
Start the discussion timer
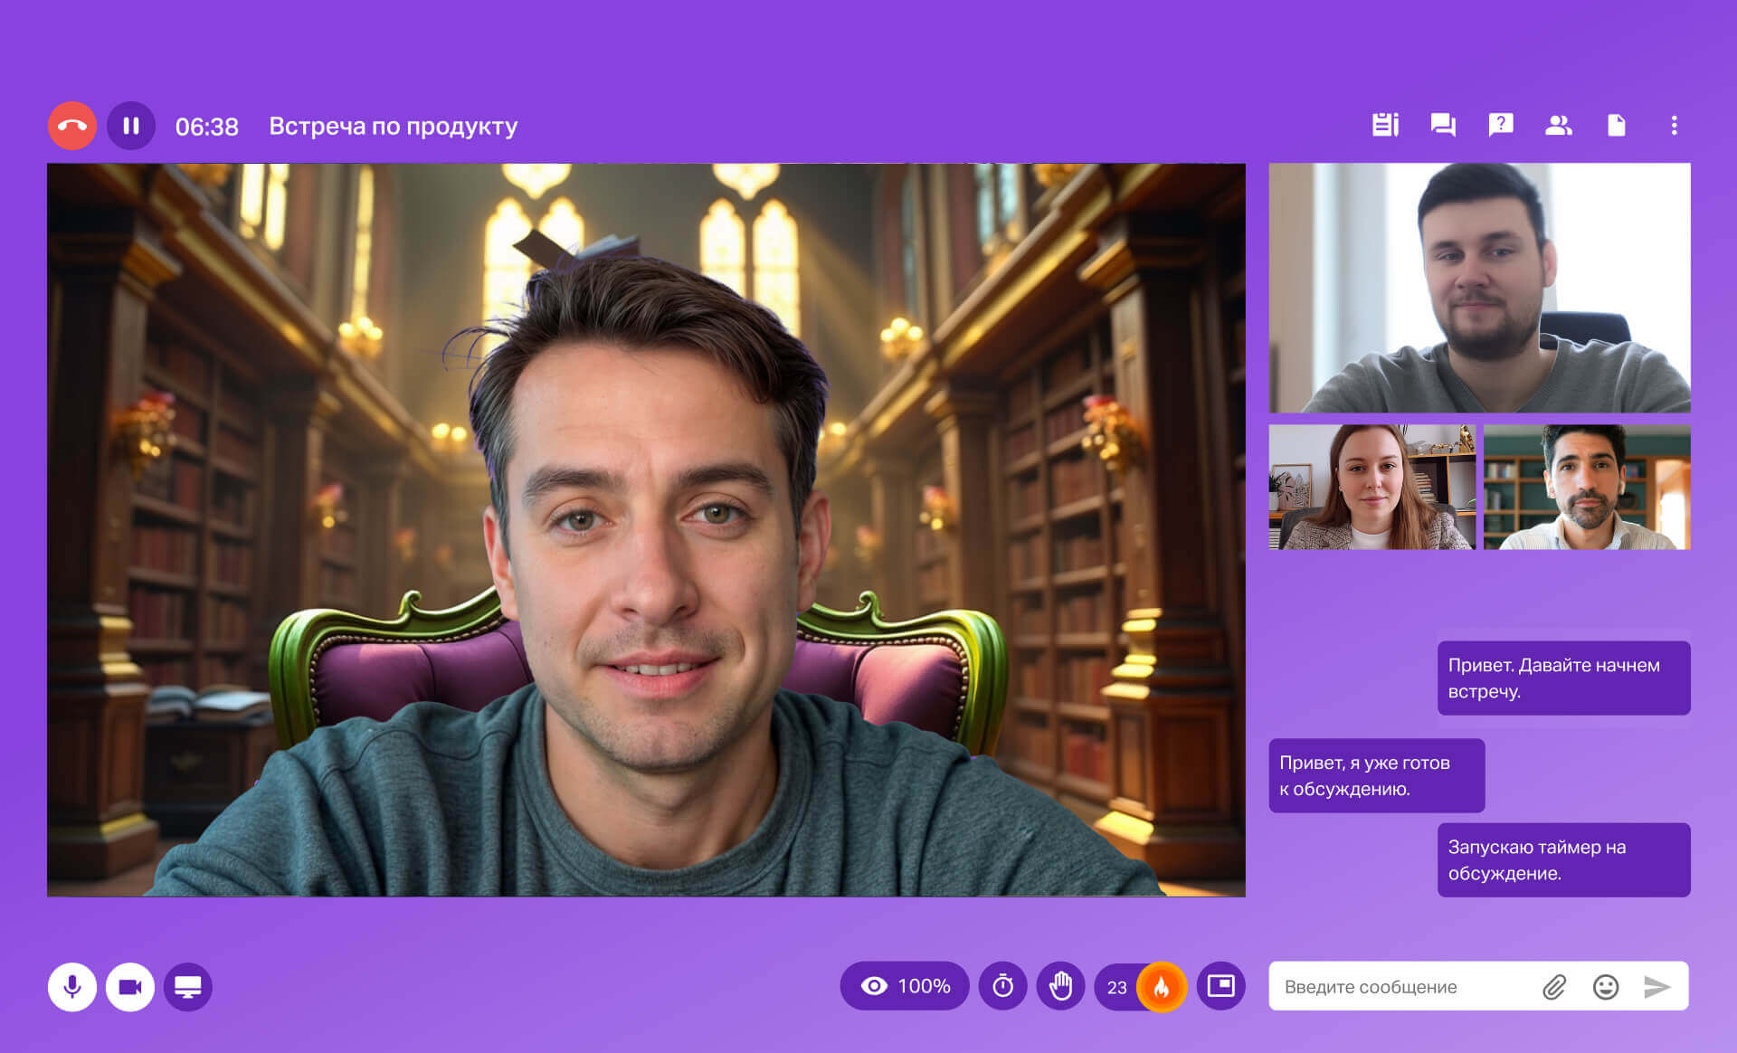click(1002, 986)
